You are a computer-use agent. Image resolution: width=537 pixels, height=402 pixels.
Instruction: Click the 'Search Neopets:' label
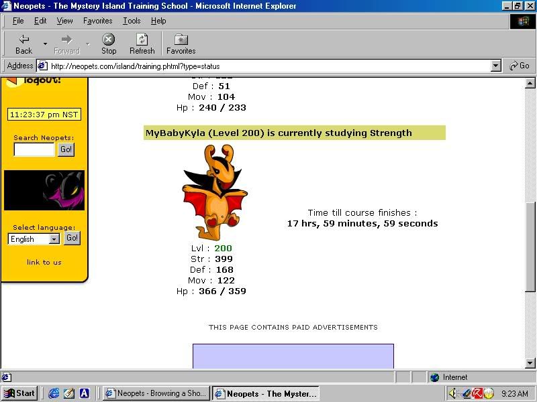pyautogui.click(x=44, y=138)
